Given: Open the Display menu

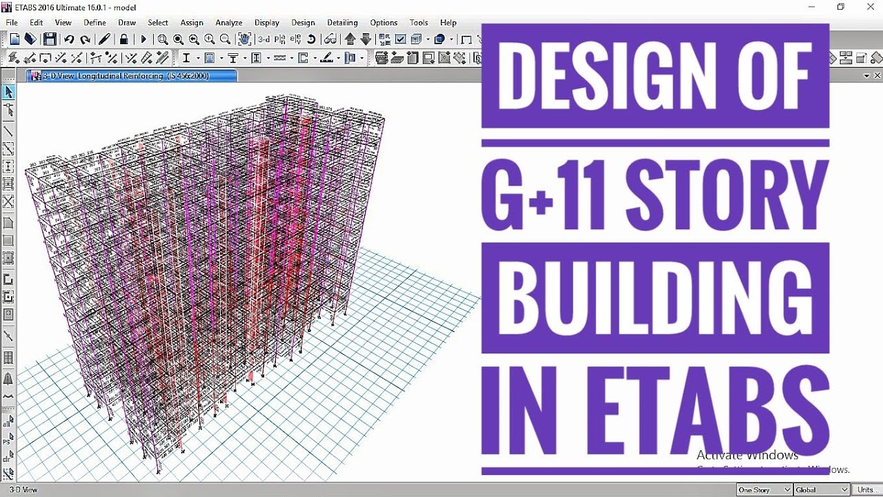Looking at the screenshot, I should point(266,23).
